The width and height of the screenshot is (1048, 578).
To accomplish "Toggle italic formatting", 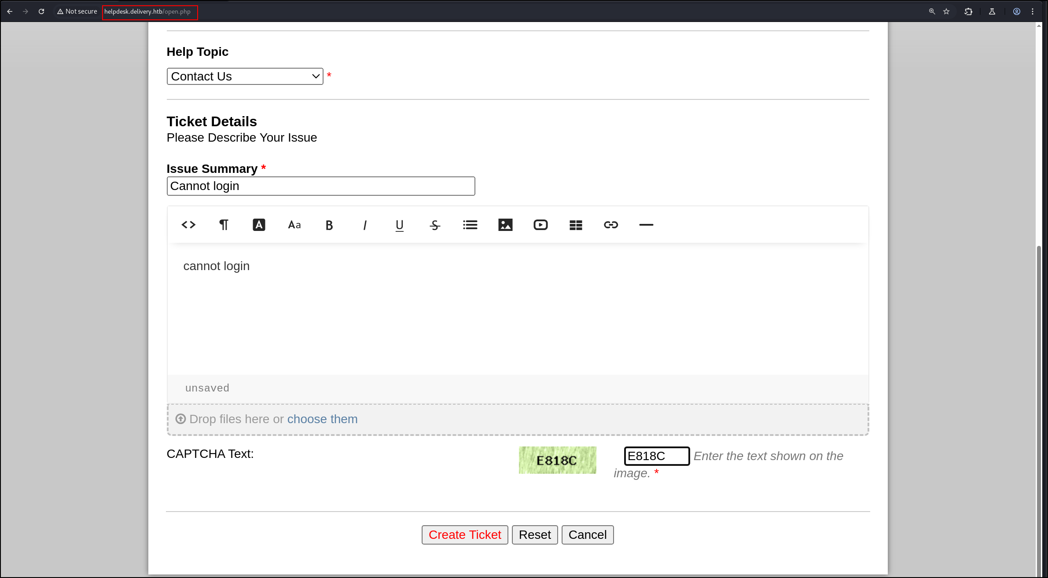I will click(x=364, y=225).
